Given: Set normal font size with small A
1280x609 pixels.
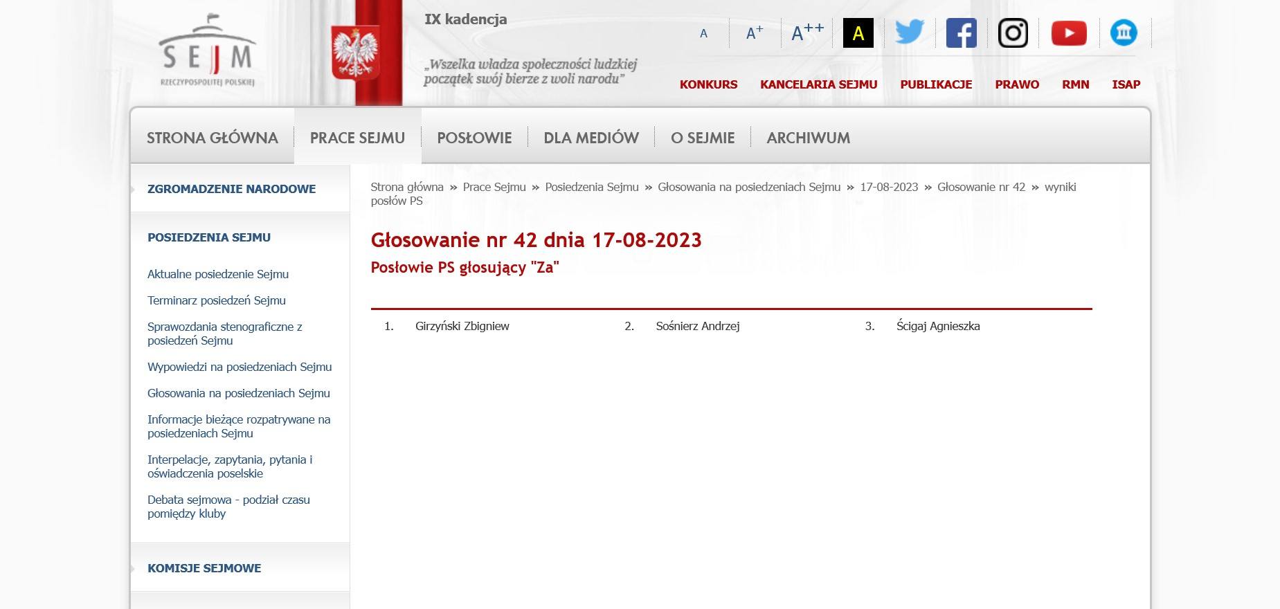Looking at the screenshot, I should 703,33.
